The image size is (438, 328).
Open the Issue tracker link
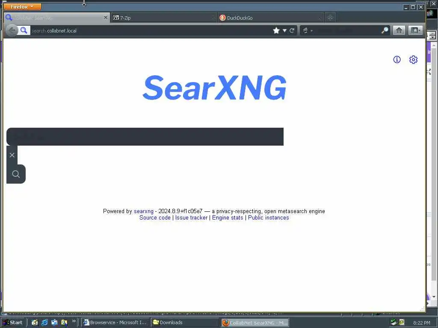coord(191,217)
